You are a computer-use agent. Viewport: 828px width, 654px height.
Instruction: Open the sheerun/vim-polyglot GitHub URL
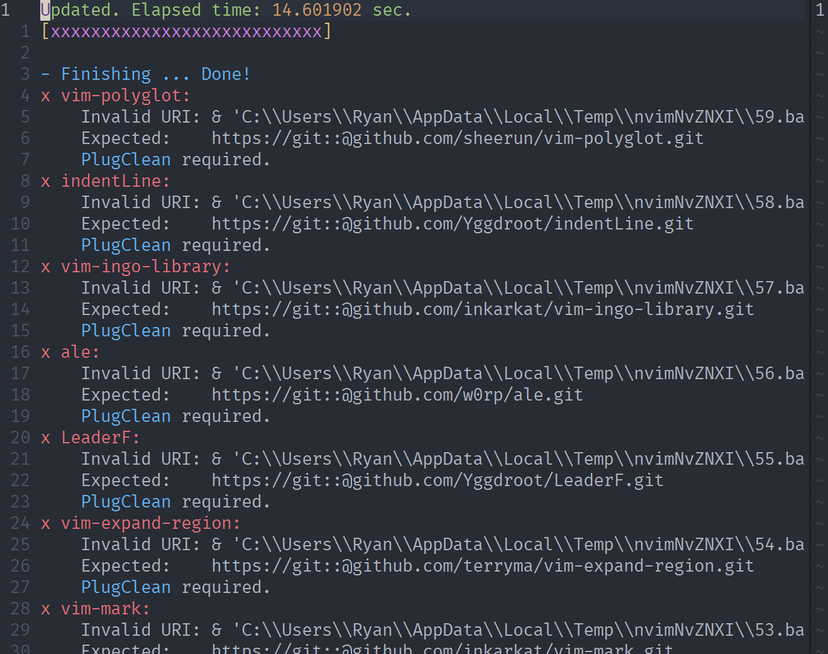[x=457, y=138]
